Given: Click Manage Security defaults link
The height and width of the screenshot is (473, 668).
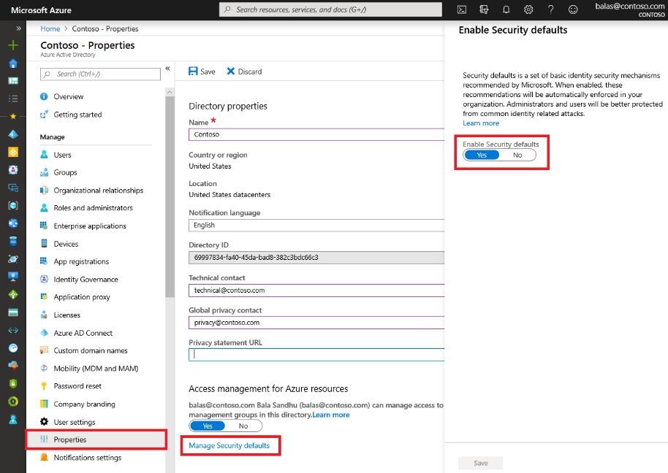Looking at the screenshot, I should pyautogui.click(x=229, y=445).
